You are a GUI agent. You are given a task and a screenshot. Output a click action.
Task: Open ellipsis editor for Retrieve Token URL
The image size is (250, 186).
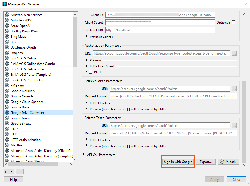(234, 89)
